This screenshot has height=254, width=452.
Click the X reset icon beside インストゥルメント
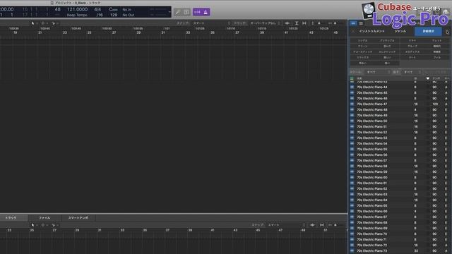(353, 31)
